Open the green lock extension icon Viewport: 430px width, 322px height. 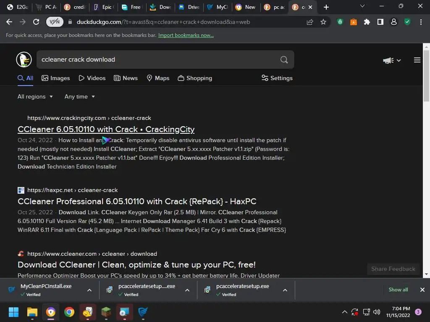340,22
